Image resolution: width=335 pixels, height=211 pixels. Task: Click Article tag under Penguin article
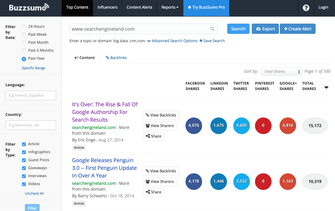pos(79,204)
